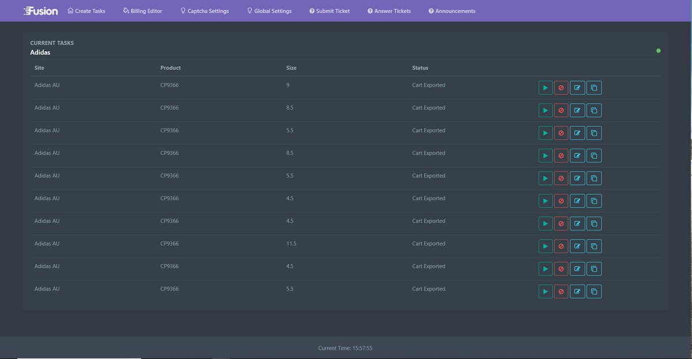
Task: Edit the third size 5.5 task
Action: click(577, 291)
